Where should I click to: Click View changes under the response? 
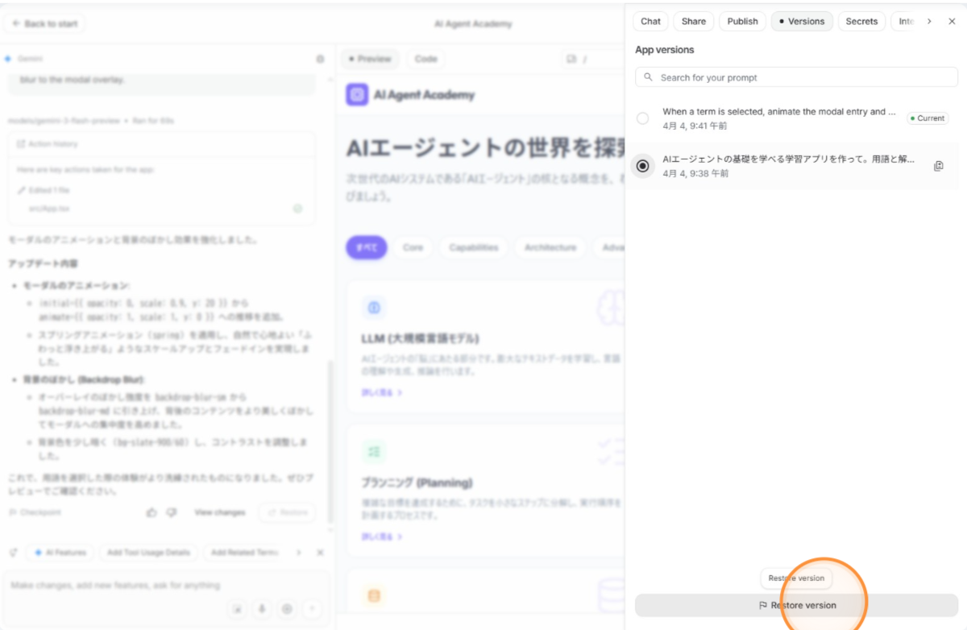pyautogui.click(x=219, y=512)
